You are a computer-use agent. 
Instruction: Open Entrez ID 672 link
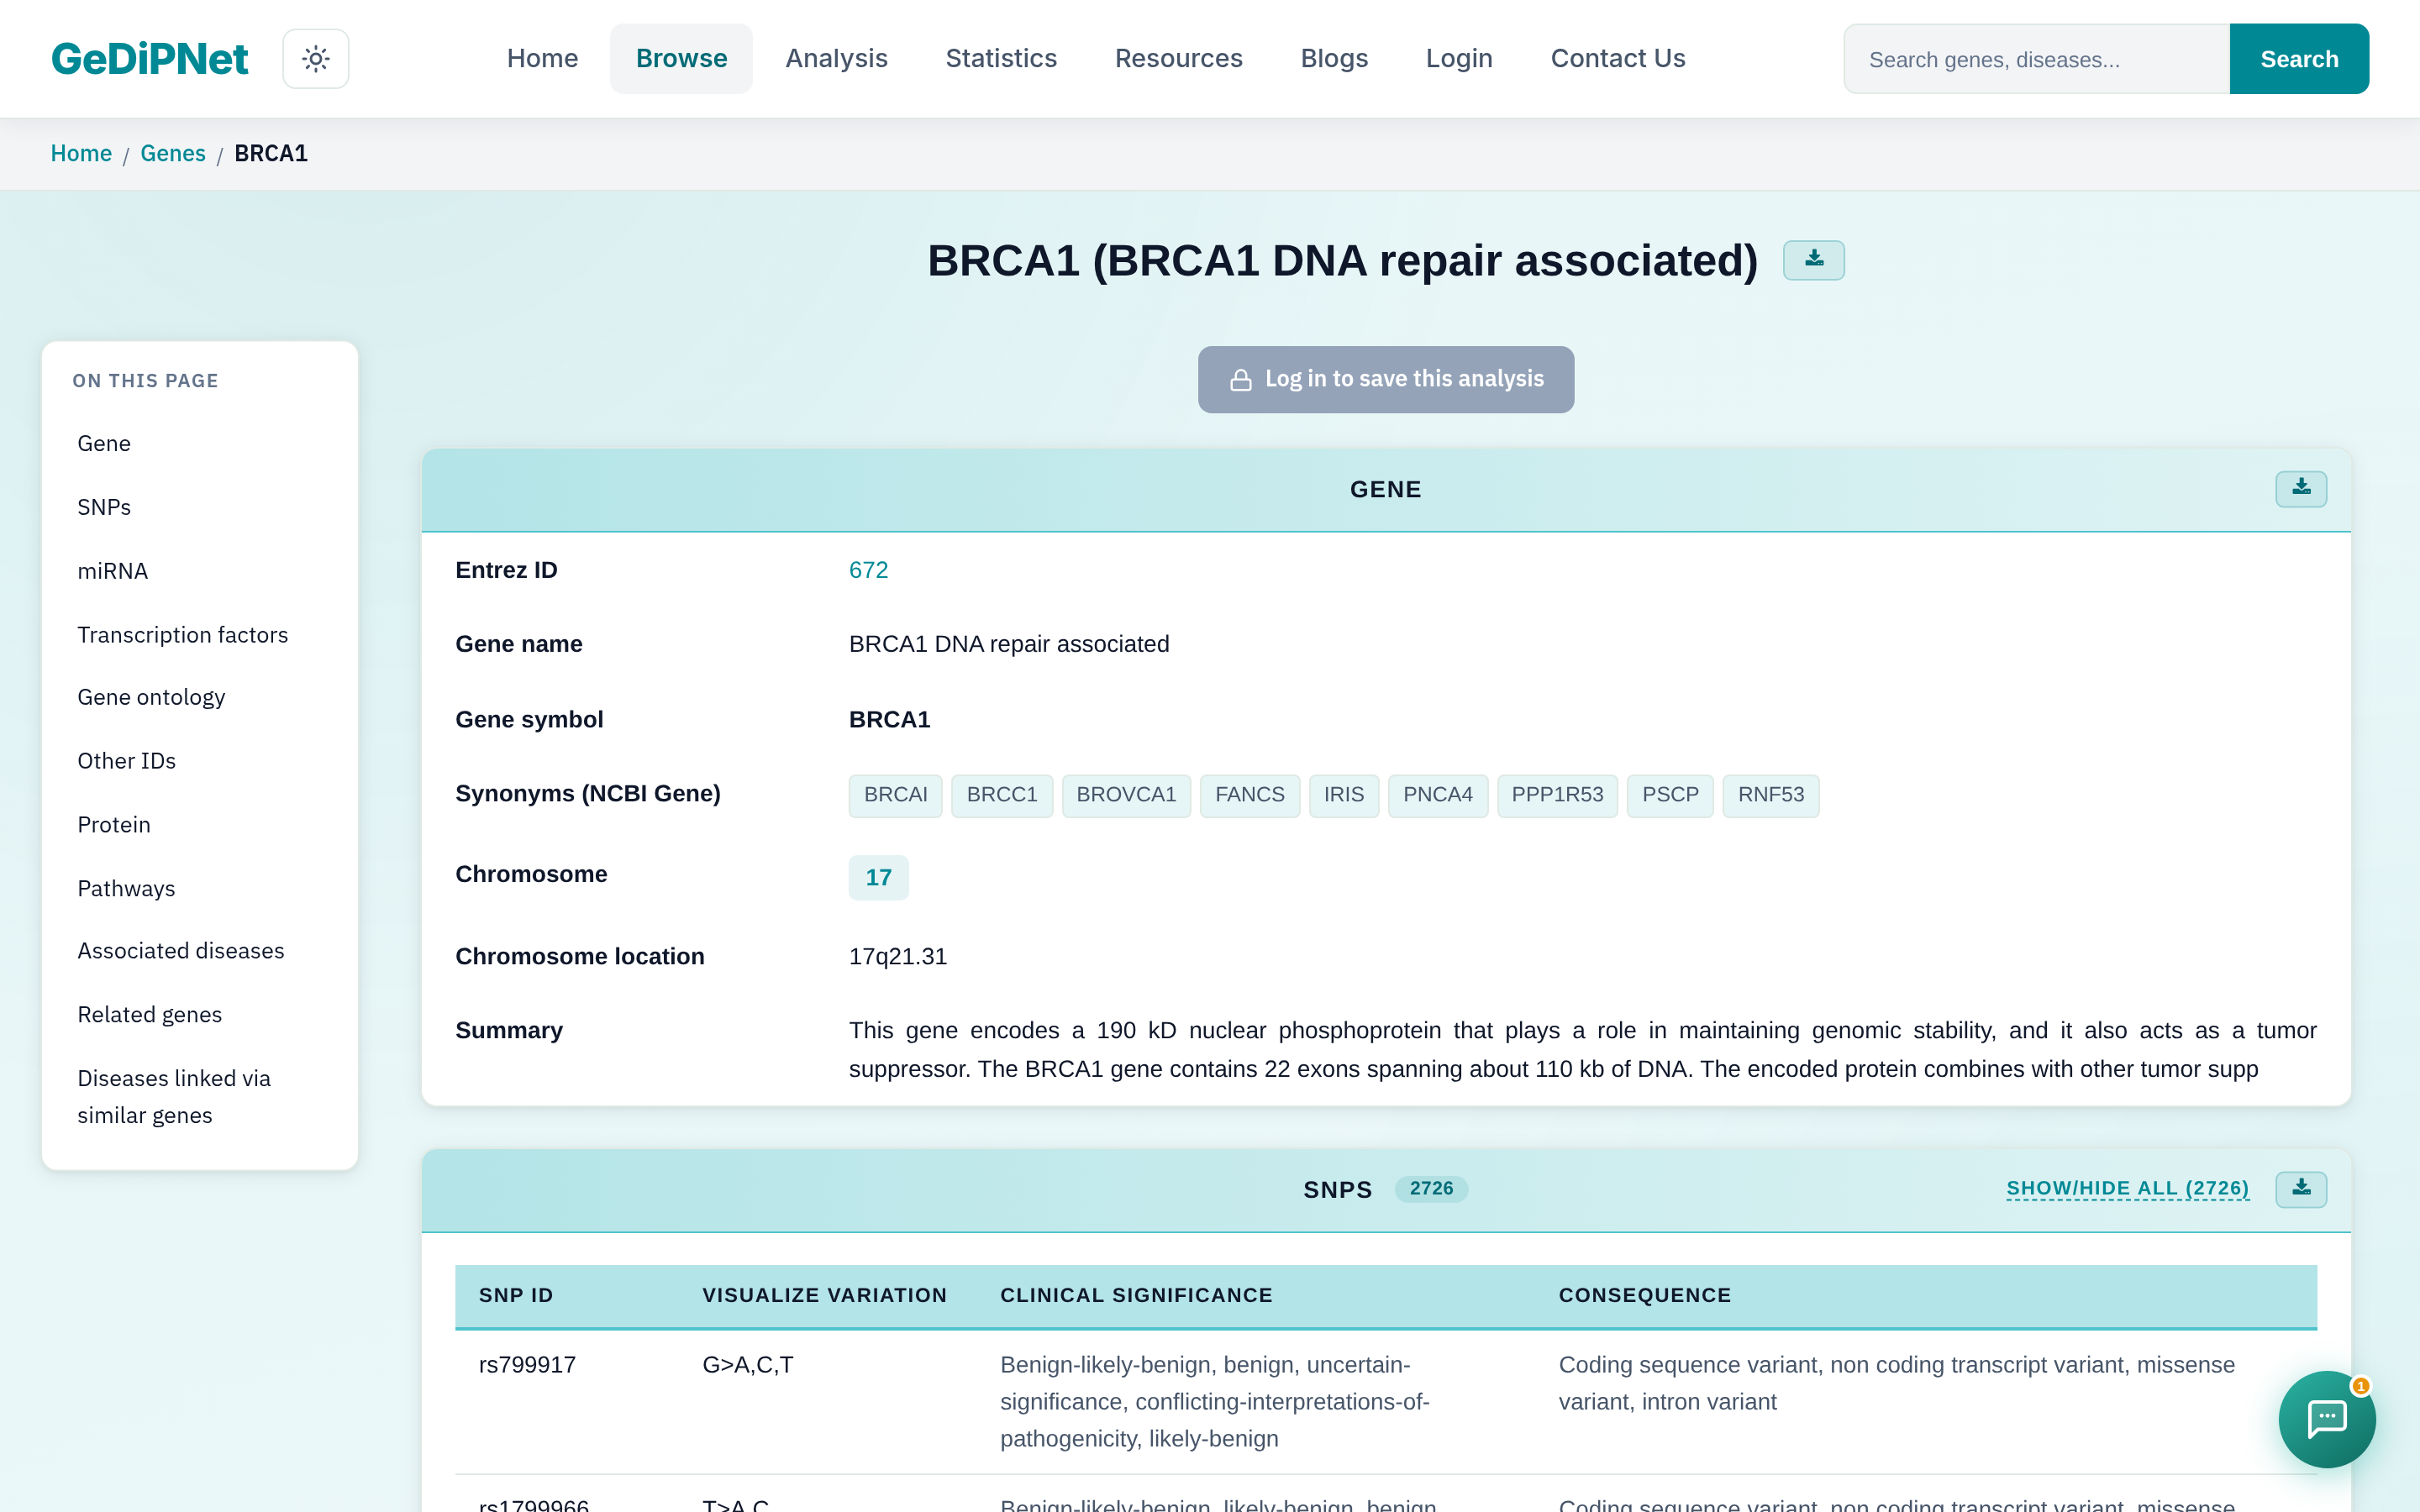pos(868,570)
